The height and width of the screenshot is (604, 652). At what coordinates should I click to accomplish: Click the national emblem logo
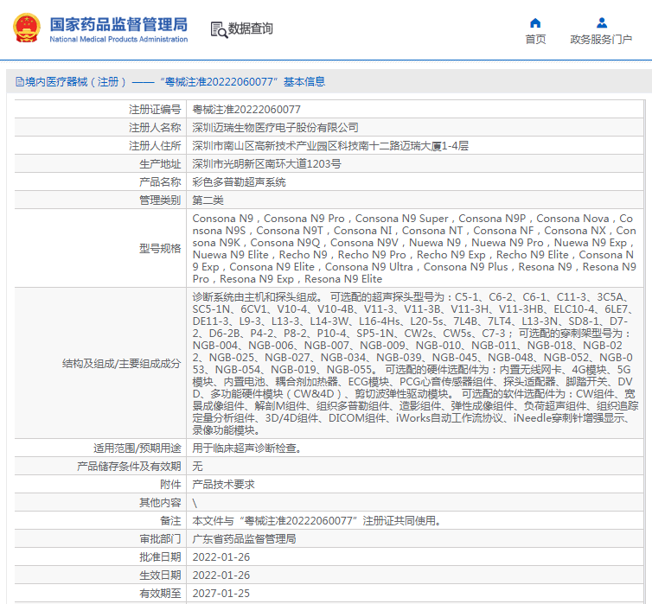tap(25, 28)
